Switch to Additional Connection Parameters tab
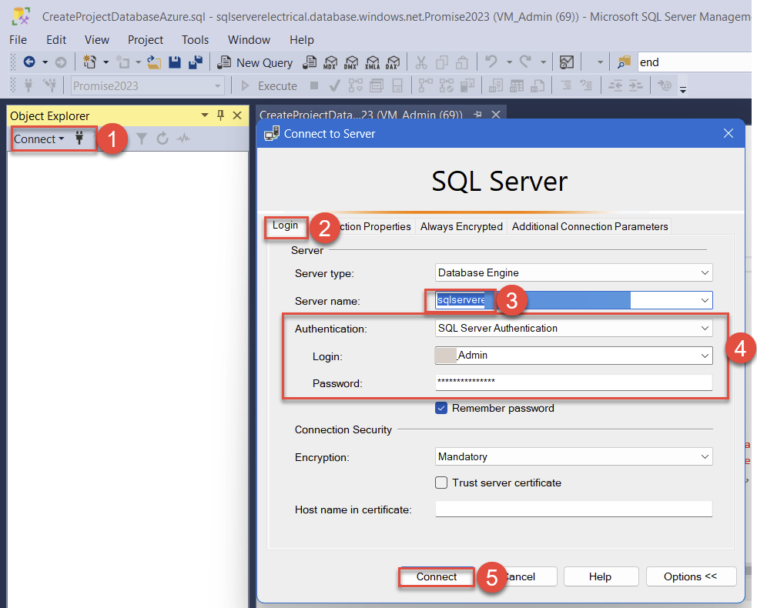Image resolution: width=757 pixels, height=608 pixels. click(x=589, y=226)
